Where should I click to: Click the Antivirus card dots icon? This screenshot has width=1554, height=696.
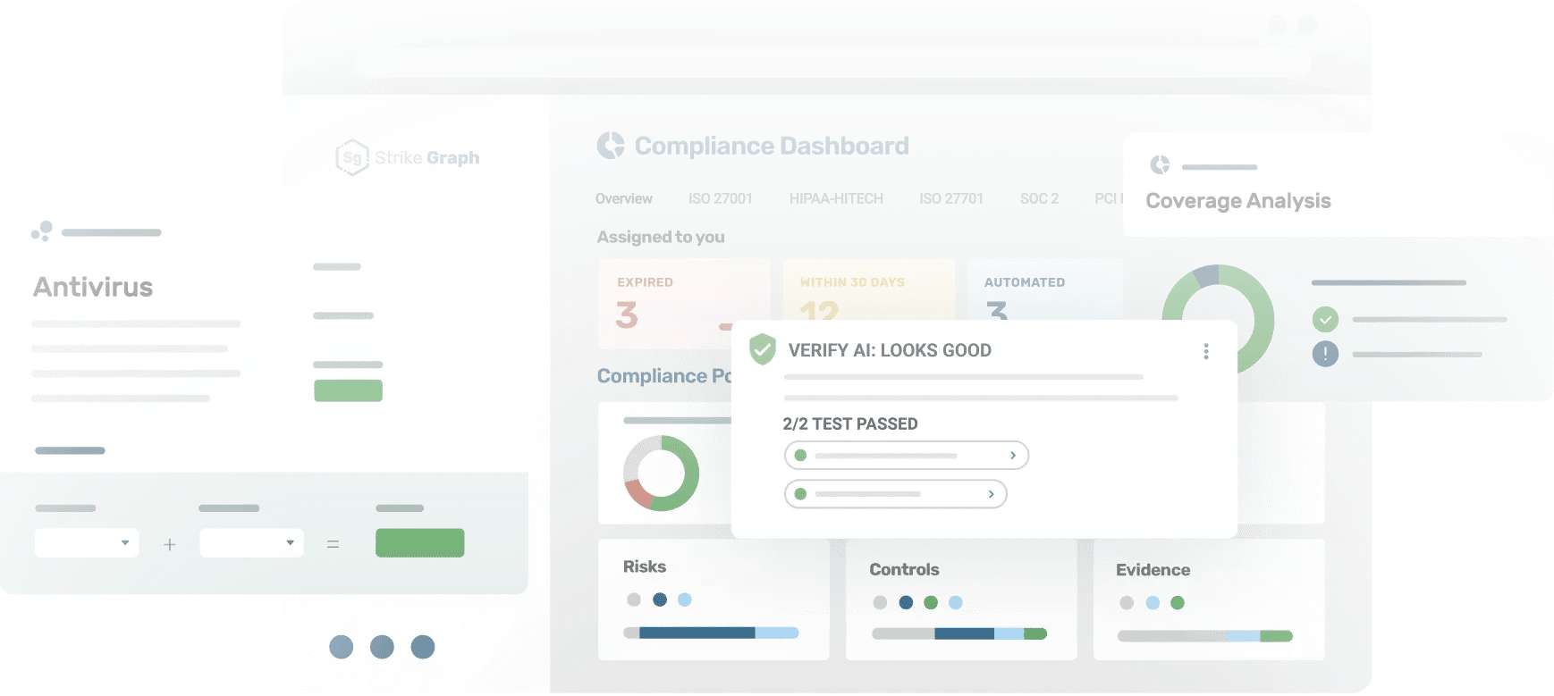42,231
